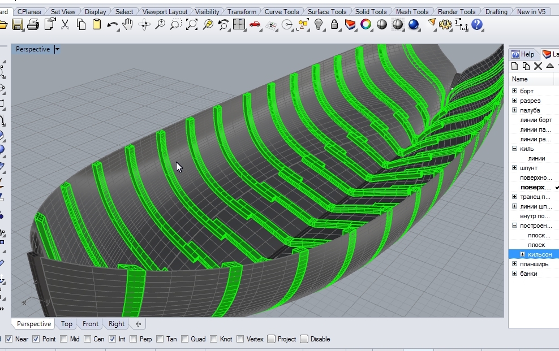Click the lock objects padlock icon
This screenshot has height=351, width=559.
(334, 24)
